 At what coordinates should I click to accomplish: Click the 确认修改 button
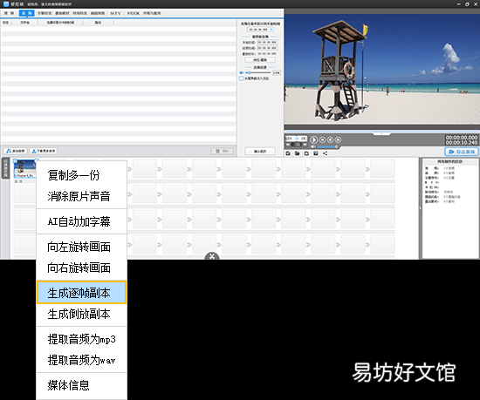(x=260, y=151)
